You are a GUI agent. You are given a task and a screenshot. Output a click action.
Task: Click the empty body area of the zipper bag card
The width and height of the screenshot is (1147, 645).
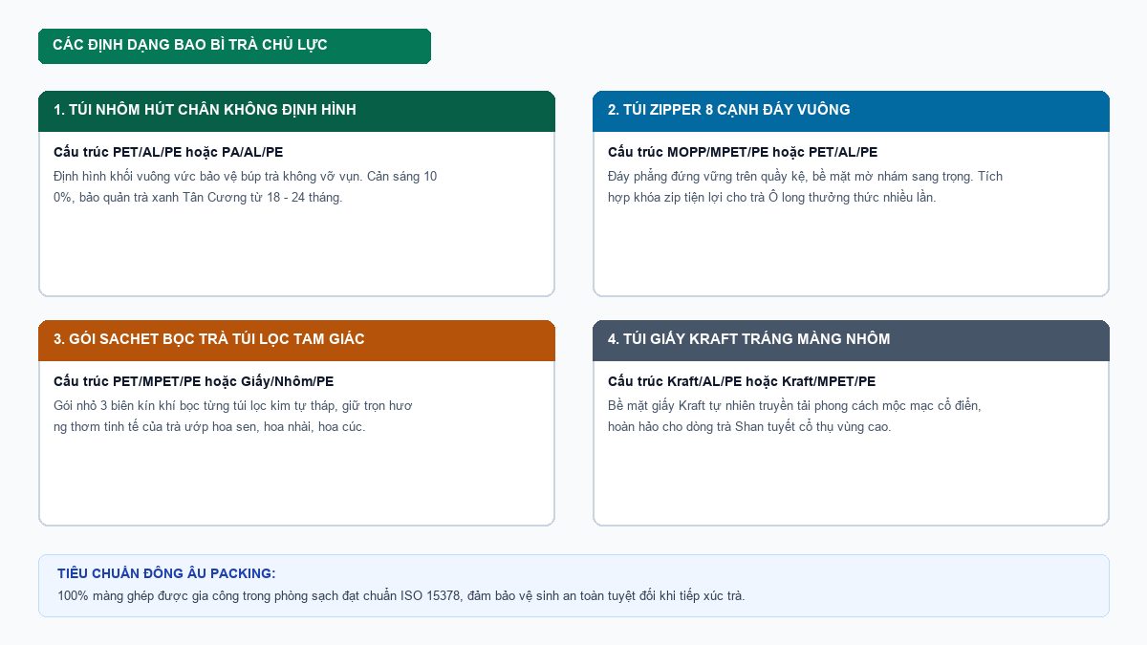pos(851,250)
